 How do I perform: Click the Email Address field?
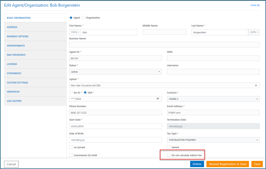pos(213,113)
